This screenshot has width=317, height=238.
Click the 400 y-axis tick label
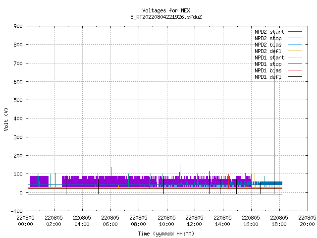click(18, 119)
